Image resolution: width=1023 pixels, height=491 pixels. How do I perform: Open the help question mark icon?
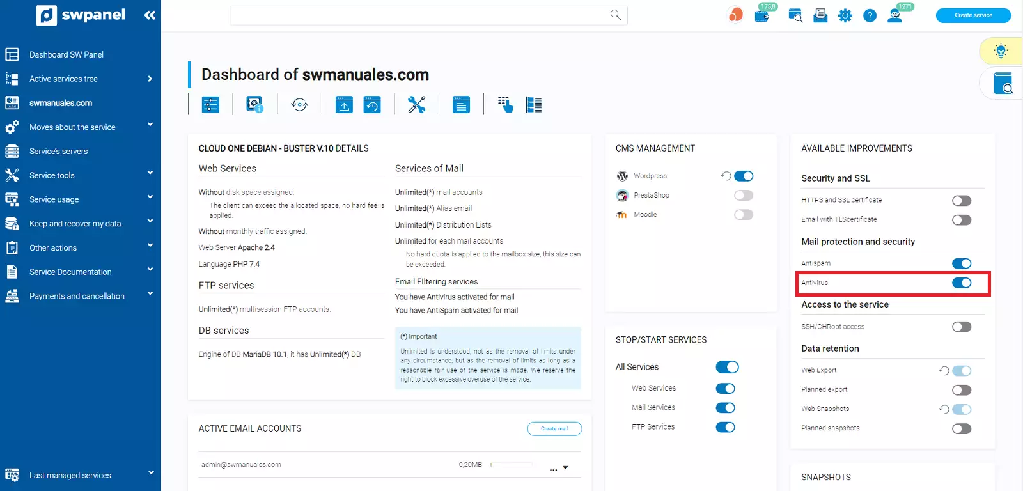click(x=870, y=15)
